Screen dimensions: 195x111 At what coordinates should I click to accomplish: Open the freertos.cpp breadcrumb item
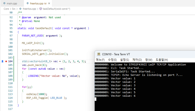(29, 9)
